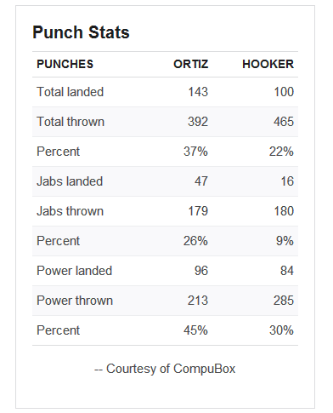Click Ortiz's total landed value 143

click(198, 92)
